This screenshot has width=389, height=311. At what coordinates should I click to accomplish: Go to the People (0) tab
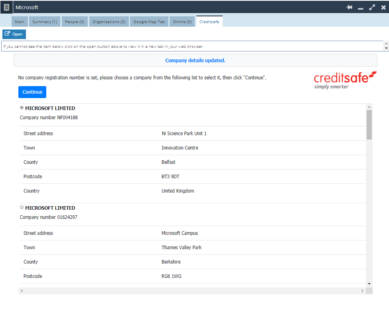[75, 22]
